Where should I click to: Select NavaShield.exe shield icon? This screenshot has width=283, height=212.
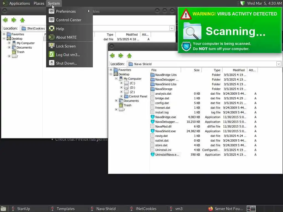tap(153, 131)
